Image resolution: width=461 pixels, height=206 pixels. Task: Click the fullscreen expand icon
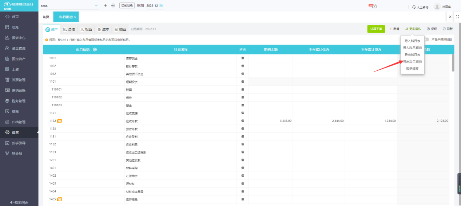coord(457,17)
